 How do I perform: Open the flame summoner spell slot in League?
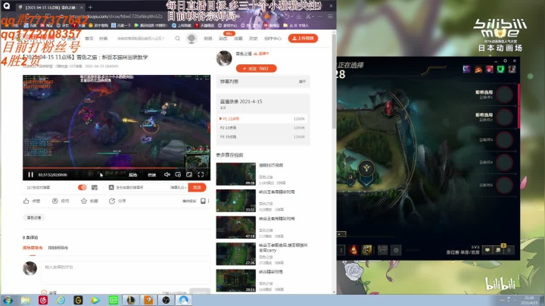tap(353, 250)
